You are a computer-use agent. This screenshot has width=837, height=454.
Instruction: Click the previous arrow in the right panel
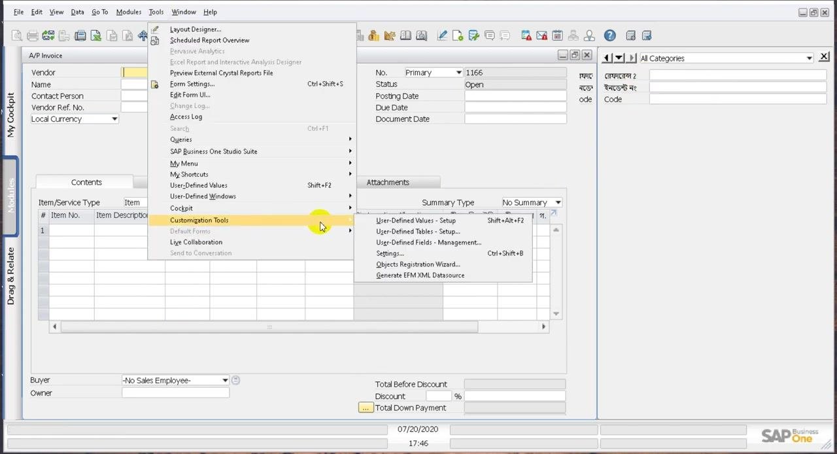606,58
